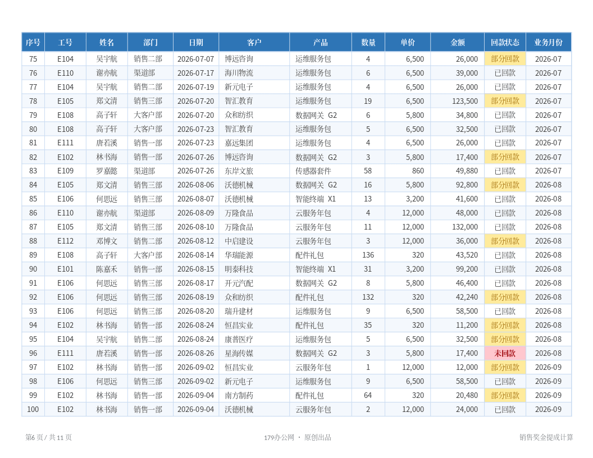Click the customer 明泰科技
593x458 pixels.
coord(239,269)
